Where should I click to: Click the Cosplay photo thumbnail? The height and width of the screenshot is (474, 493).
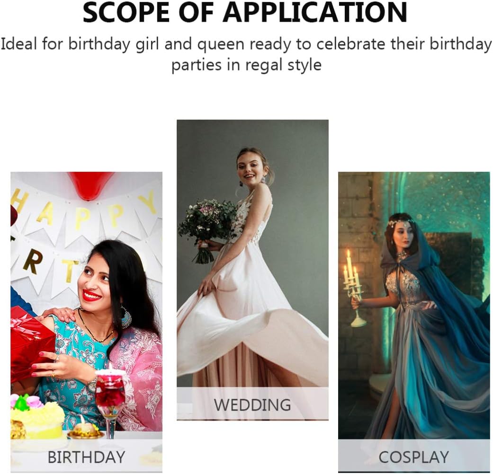click(414, 322)
